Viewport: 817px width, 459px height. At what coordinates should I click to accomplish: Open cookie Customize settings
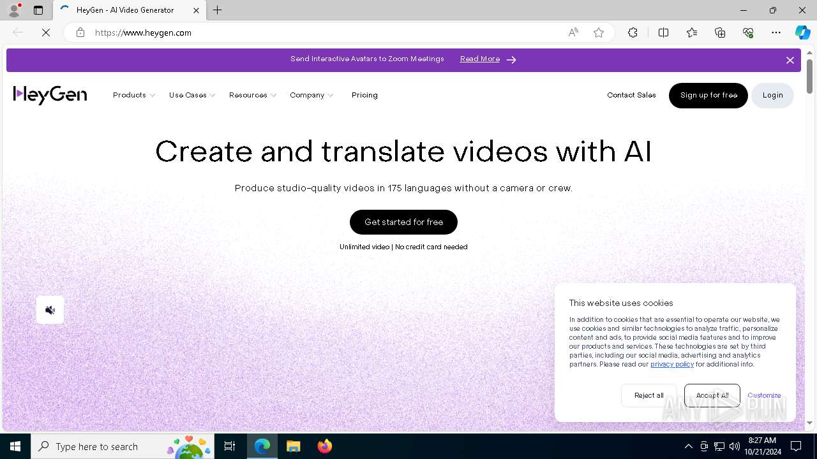(x=764, y=395)
